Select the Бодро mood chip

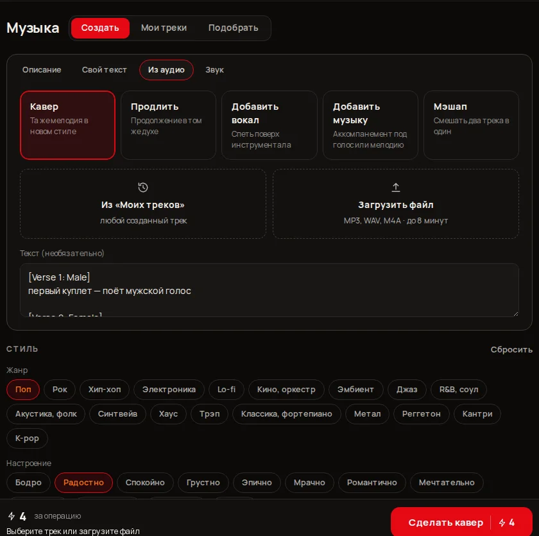28,483
